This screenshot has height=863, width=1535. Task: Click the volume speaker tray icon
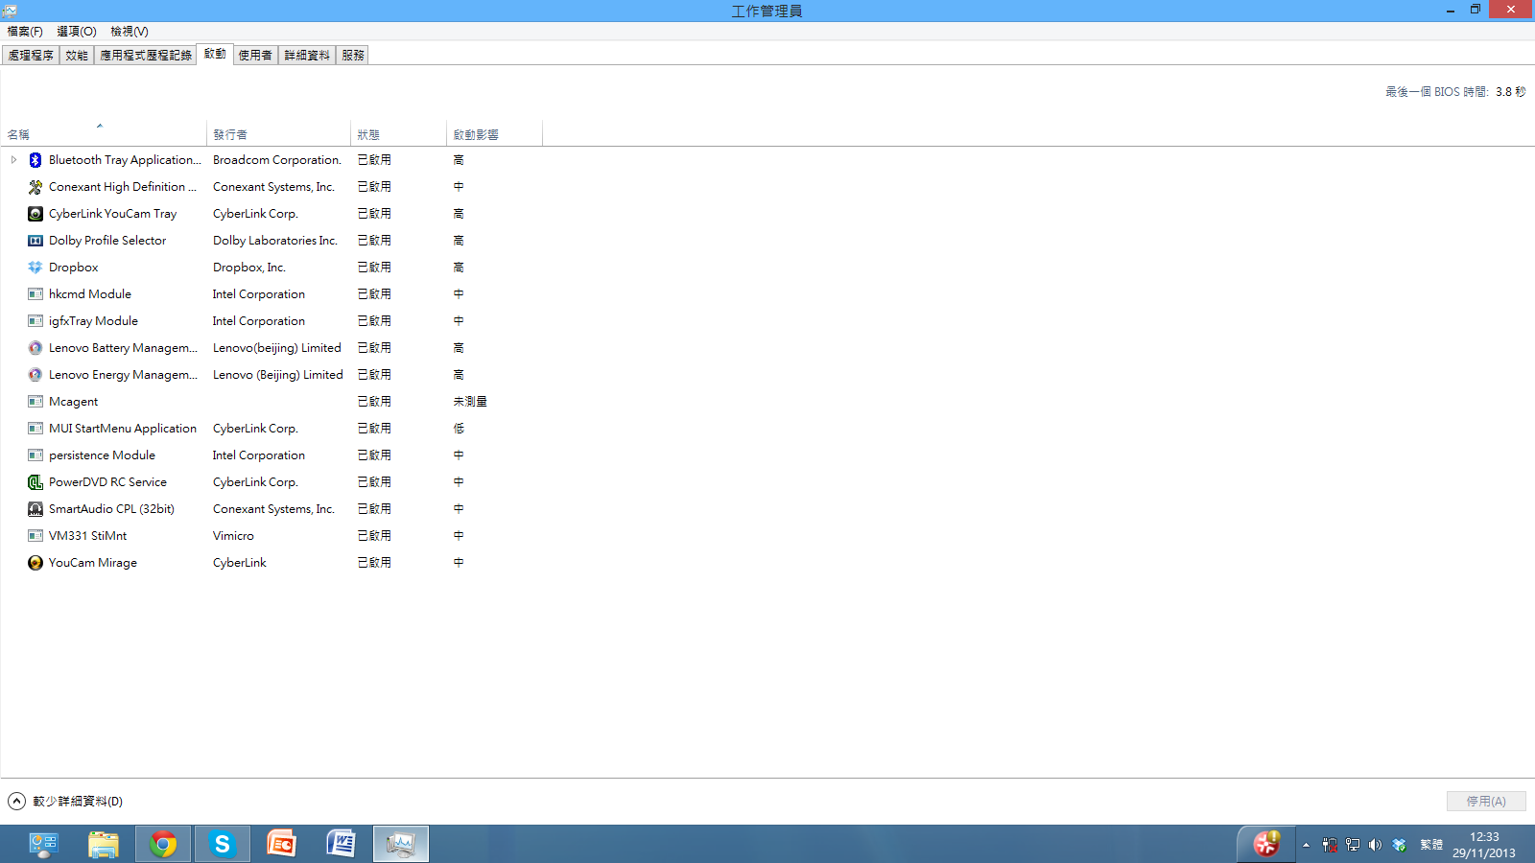pyautogui.click(x=1376, y=845)
